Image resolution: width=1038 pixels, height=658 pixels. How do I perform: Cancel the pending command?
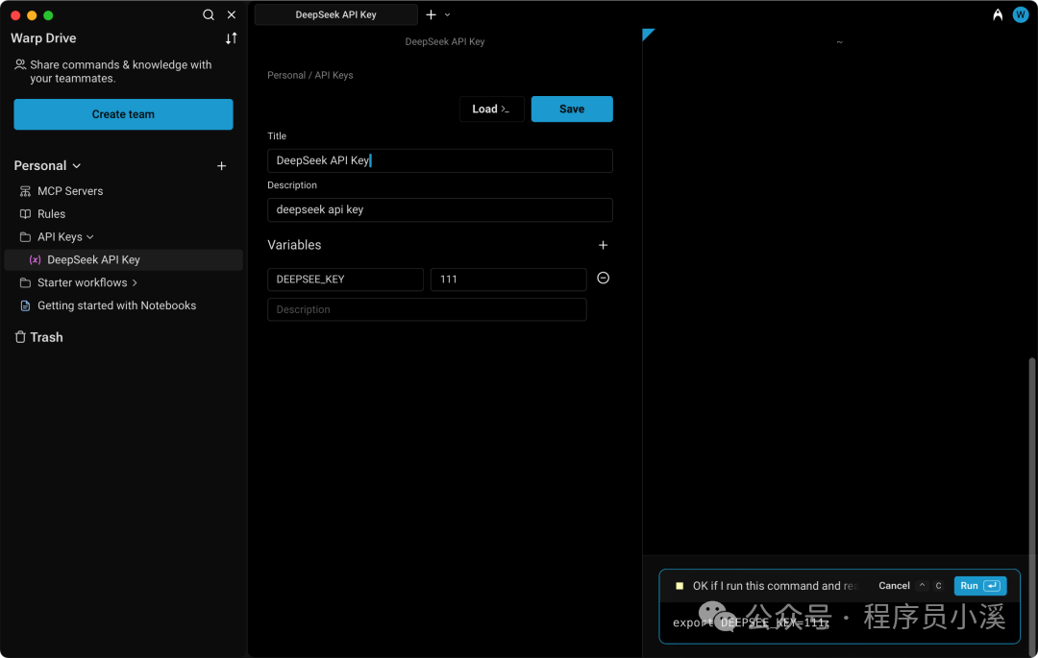pos(894,586)
